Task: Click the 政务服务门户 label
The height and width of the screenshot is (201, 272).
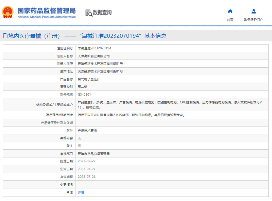Action: (x=253, y=20)
